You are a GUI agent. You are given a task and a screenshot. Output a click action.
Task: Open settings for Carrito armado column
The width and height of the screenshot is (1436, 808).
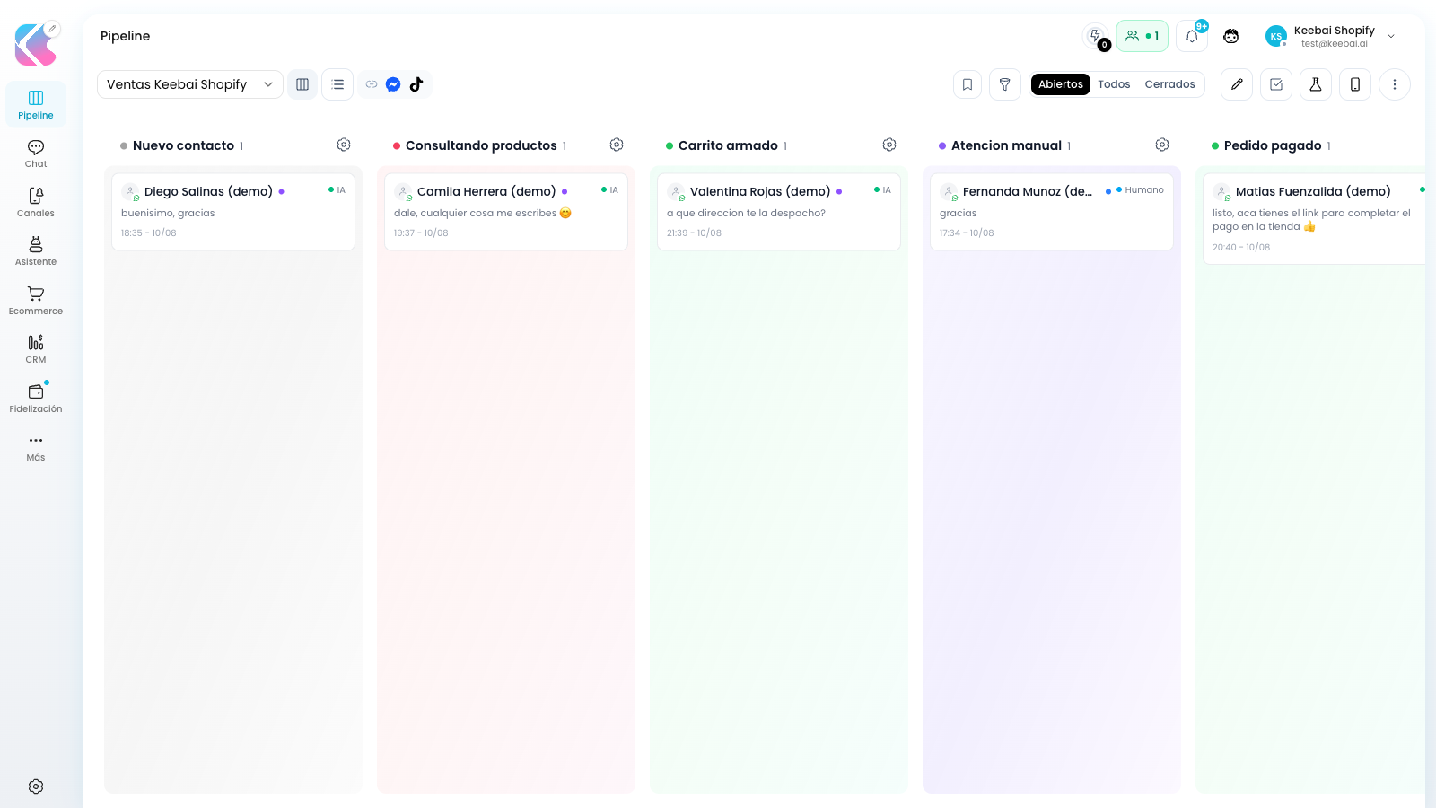click(x=889, y=145)
